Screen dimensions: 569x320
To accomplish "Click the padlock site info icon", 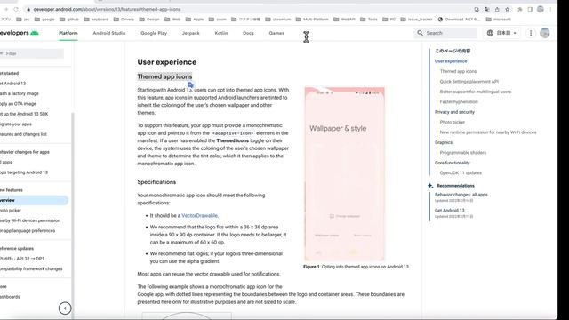I will pyautogui.click(x=28, y=9).
